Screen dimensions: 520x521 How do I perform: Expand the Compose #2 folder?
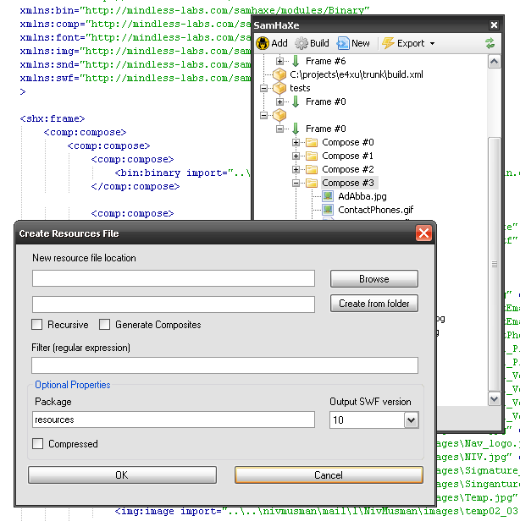tap(296, 169)
